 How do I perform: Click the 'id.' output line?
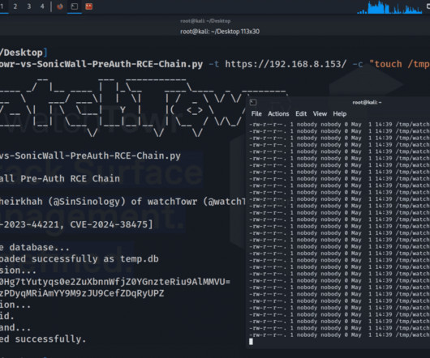tap(7, 317)
